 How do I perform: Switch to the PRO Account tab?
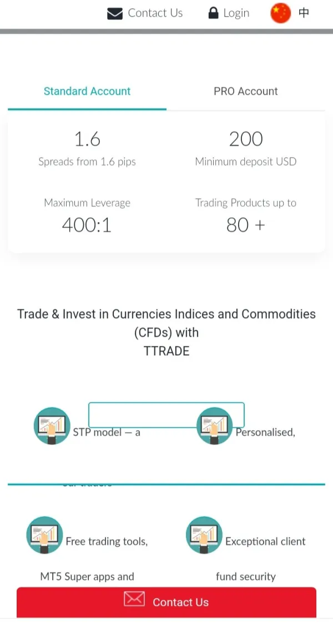click(245, 92)
